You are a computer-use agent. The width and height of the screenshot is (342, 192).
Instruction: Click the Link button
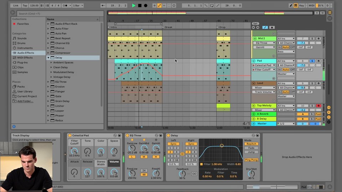[16, 5]
